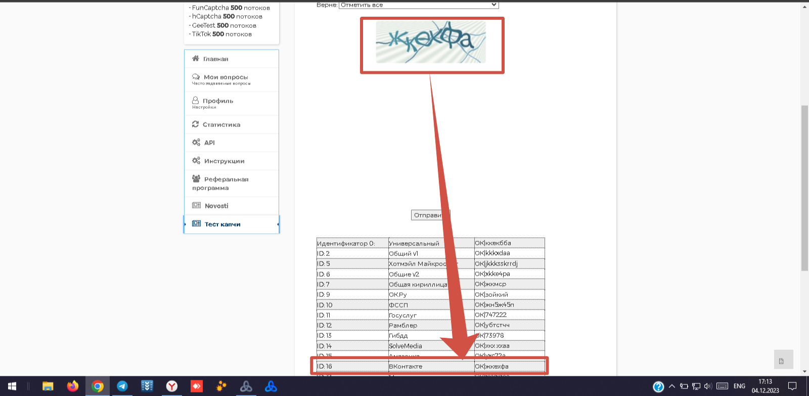The width and height of the screenshot is (809, 396).
Task: Switch ENG keyboard language indicator
Action: tap(739, 386)
